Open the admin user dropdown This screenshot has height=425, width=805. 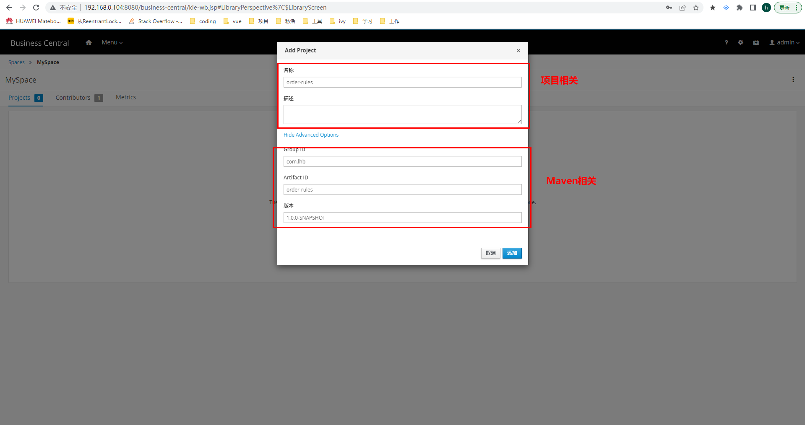tap(784, 42)
